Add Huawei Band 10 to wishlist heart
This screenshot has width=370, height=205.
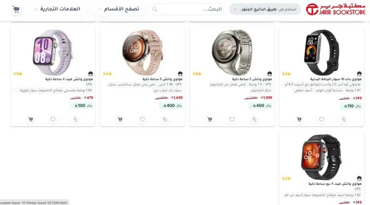point(321,120)
